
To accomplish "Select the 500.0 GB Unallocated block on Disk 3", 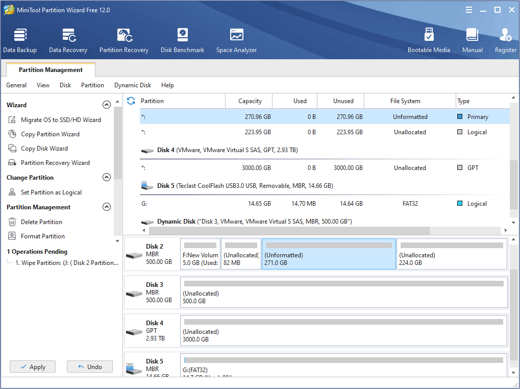I will [344, 292].
